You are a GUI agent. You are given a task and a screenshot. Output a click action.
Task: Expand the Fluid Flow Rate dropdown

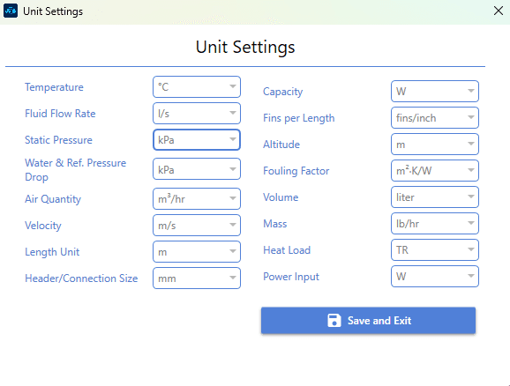click(197, 114)
